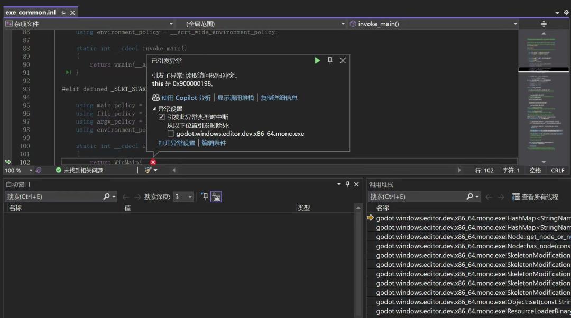Click the IntelliCode icon beside zoom level
Screen dimensions: 571x318
pos(39,170)
